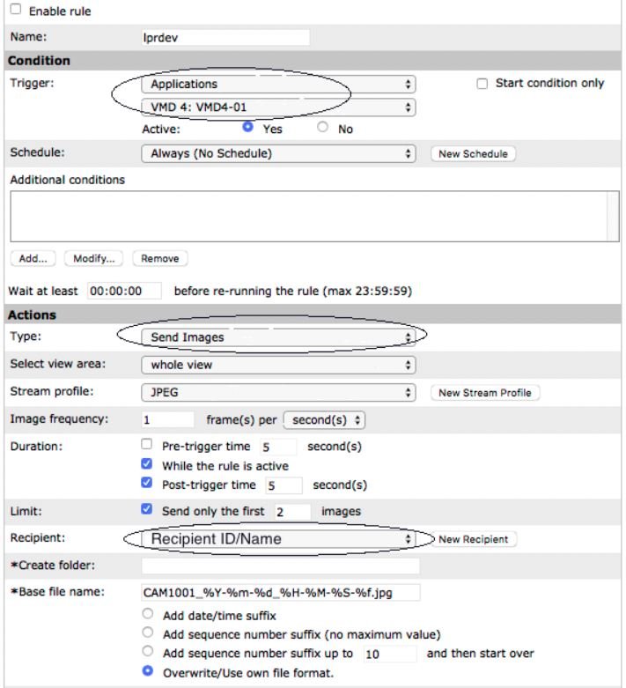Toggle 'Send only the first' limit checkbox
Image resolution: width=626 pixels, height=688 pixels.
pyautogui.click(x=147, y=509)
